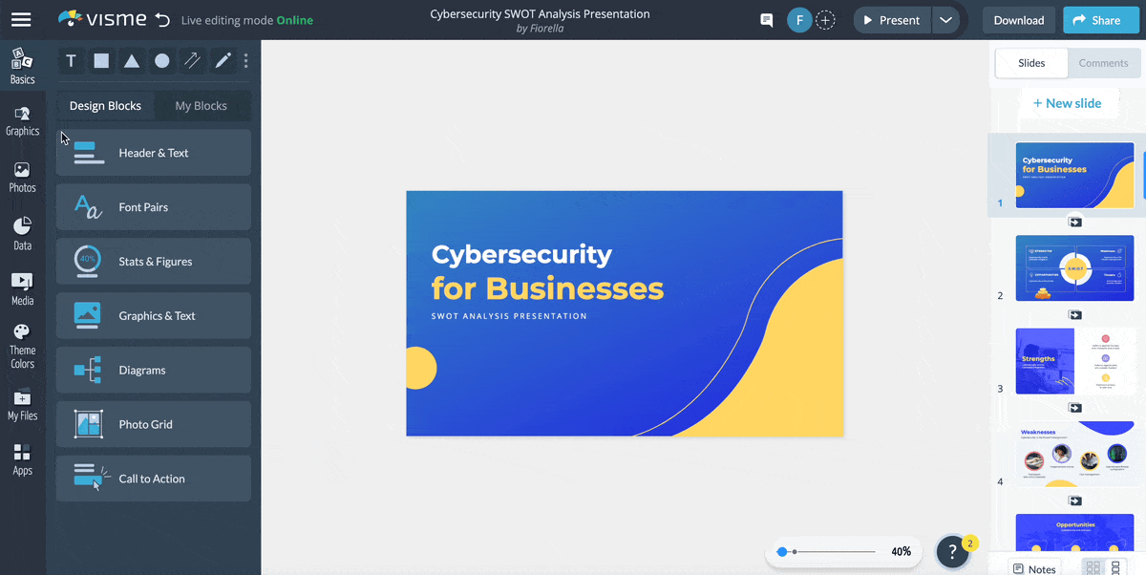
Task: Select the Pen drawing tool
Action: coord(222,60)
